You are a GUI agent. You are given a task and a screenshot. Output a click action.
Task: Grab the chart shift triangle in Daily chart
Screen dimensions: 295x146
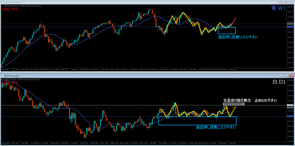point(235,79)
